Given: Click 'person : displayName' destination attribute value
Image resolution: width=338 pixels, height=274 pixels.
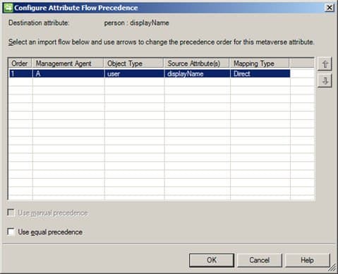Looking at the screenshot, I should pos(137,23).
